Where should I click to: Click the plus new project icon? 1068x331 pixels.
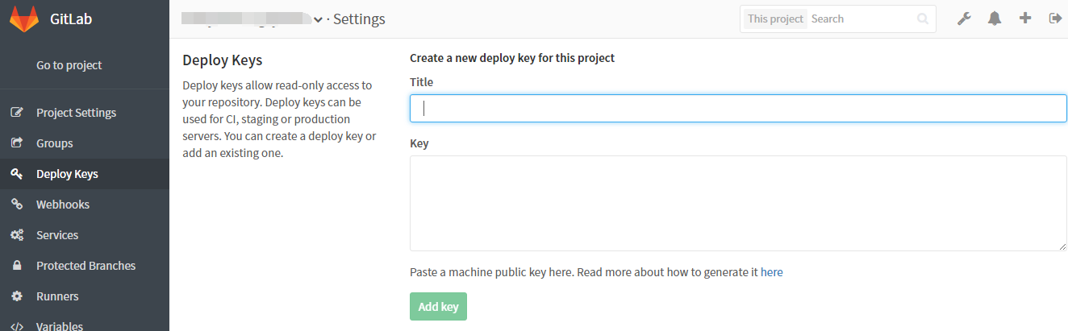[x=1025, y=19]
